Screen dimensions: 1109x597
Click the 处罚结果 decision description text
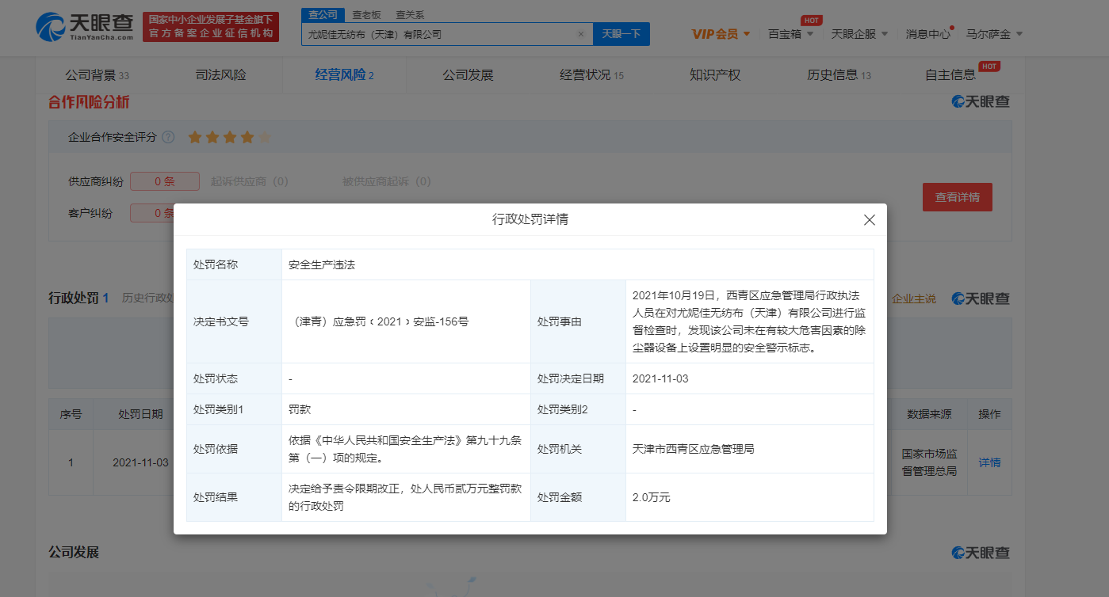click(x=405, y=497)
